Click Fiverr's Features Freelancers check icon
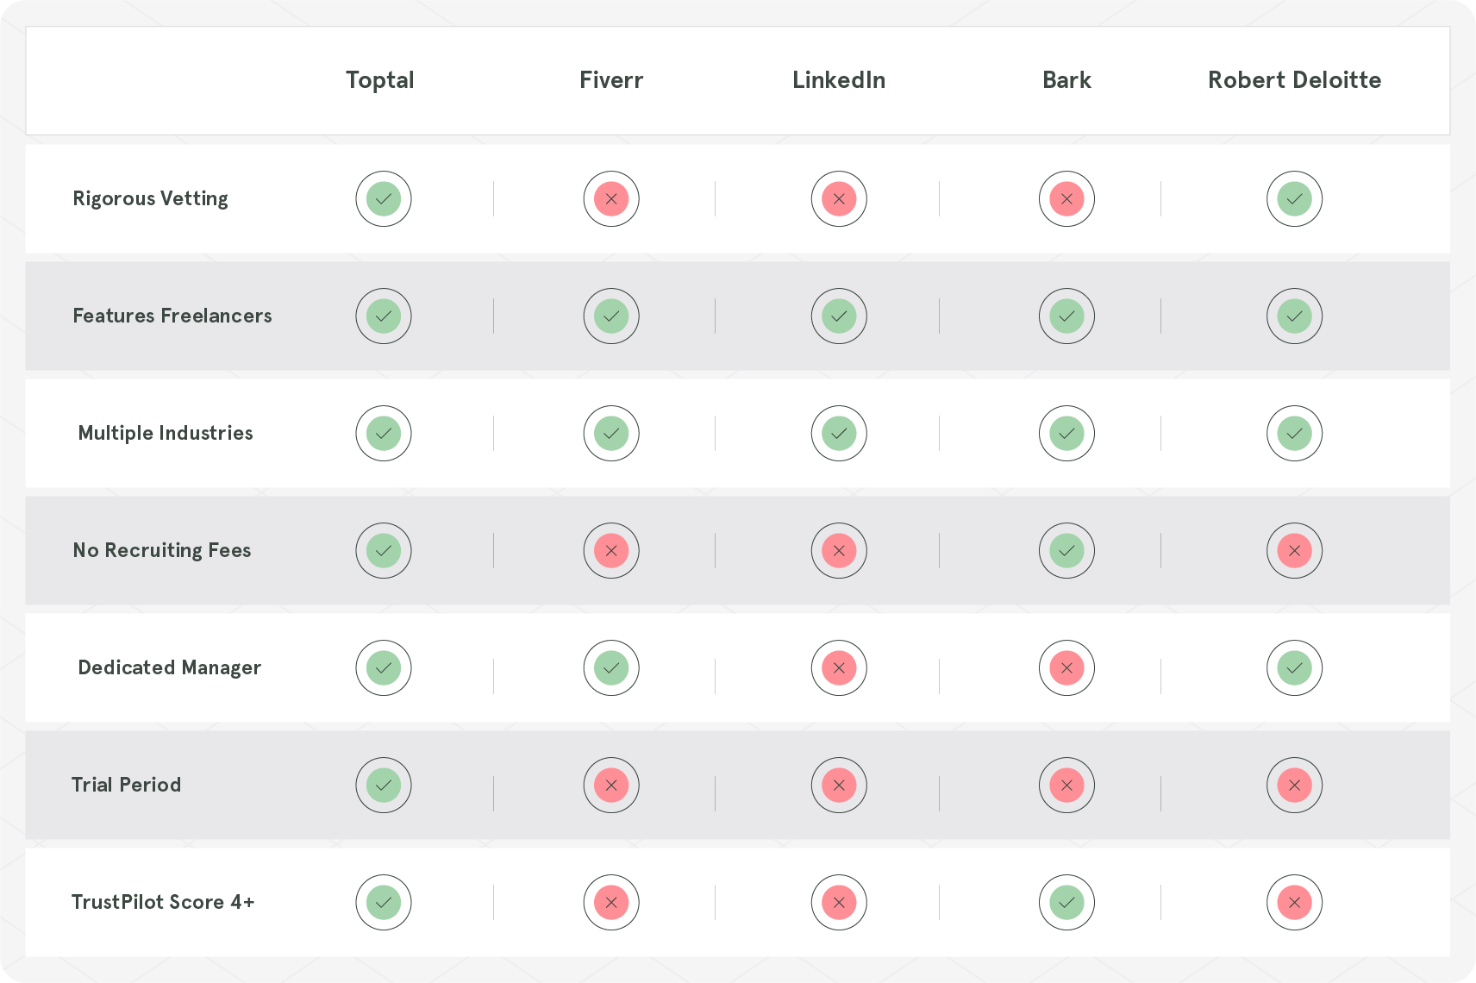 point(611,316)
